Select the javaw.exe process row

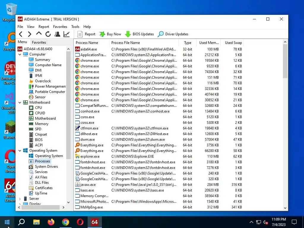[159, 185]
